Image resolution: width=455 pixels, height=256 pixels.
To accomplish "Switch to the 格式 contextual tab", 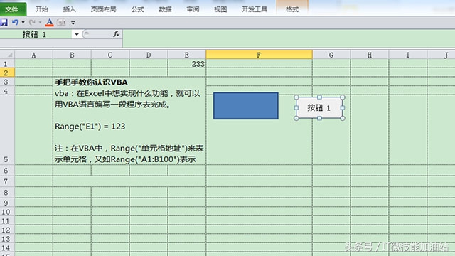I will (x=292, y=9).
